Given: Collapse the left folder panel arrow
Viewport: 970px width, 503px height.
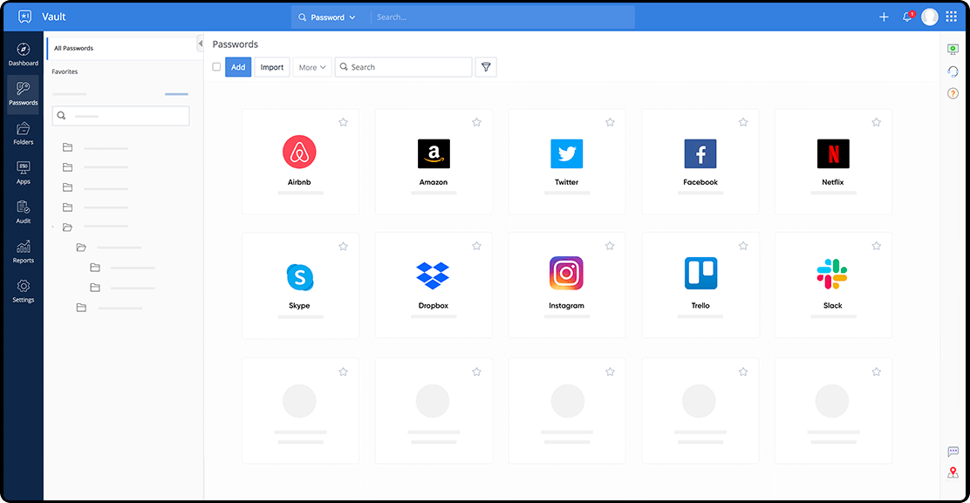Looking at the screenshot, I should [200, 44].
